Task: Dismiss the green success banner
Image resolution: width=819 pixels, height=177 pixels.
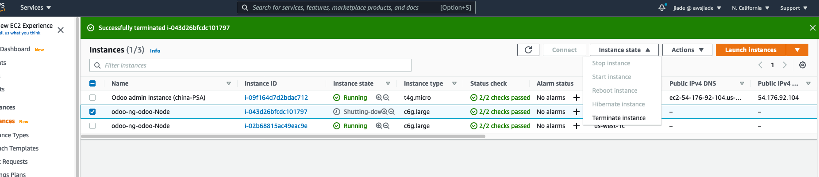Action: pos(812,28)
